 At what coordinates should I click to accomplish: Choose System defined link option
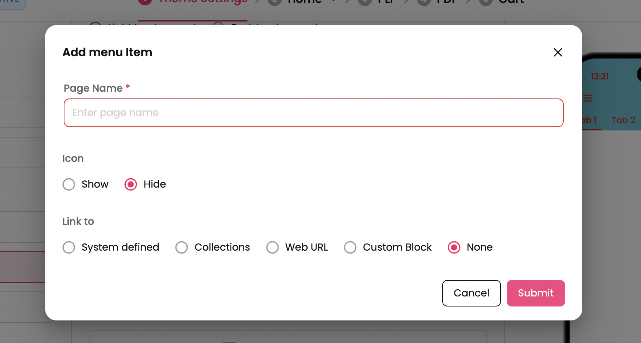(69, 247)
